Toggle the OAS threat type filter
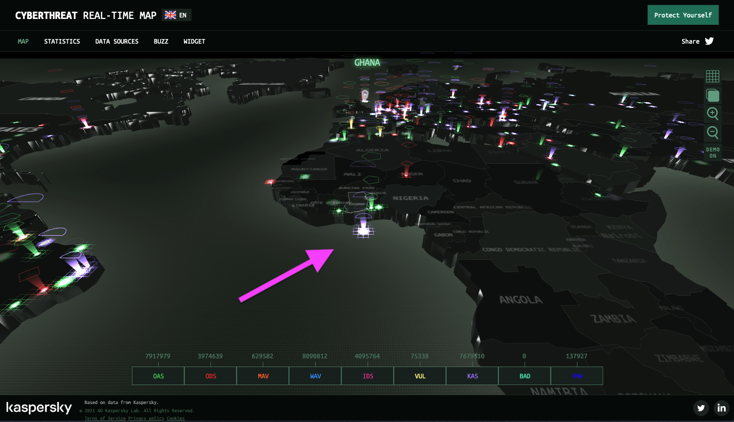 click(x=158, y=376)
